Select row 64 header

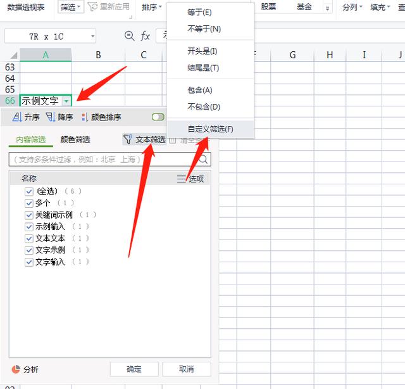point(10,79)
